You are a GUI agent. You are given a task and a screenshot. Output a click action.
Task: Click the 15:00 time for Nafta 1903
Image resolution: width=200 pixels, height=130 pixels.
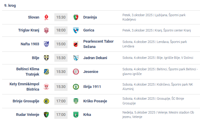[x=61, y=44]
